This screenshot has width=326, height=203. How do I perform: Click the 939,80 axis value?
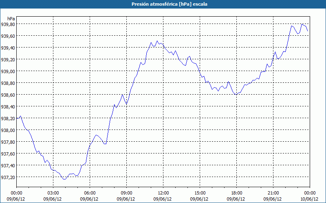8,24
